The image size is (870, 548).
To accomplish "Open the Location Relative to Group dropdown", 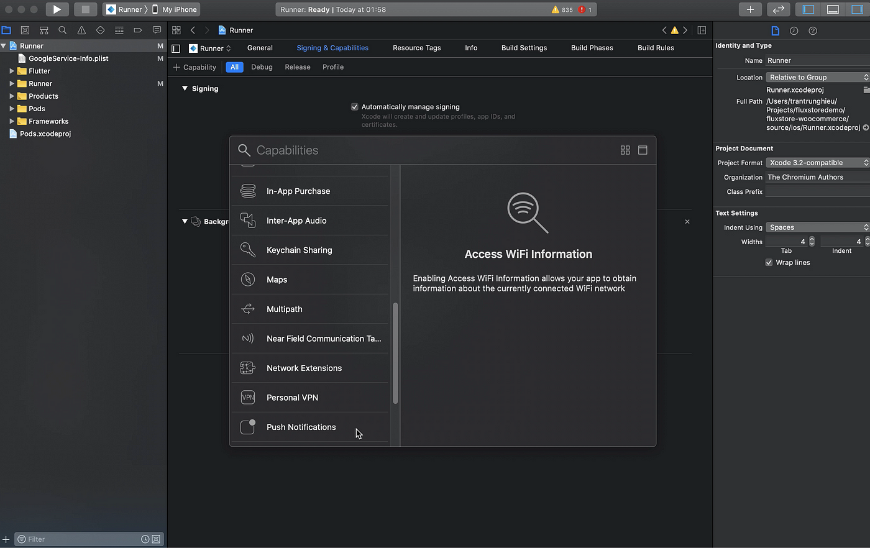I will 818,77.
